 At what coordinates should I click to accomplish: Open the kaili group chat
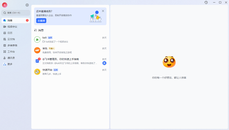(70, 39)
